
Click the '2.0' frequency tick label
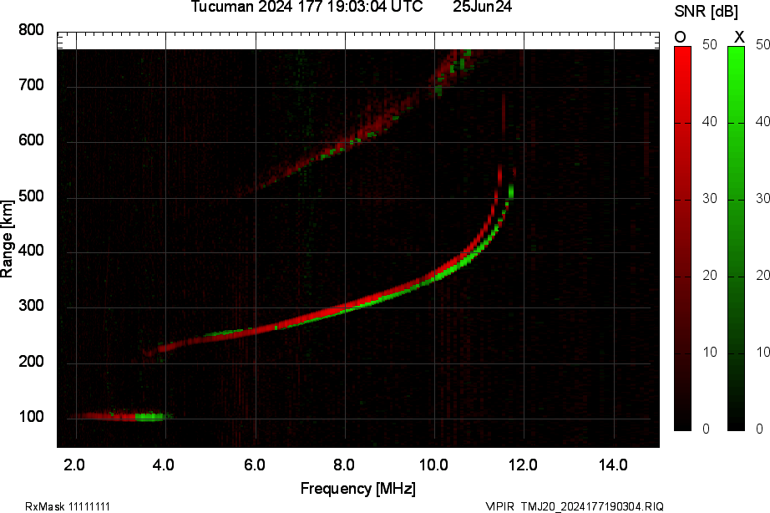click(74, 465)
